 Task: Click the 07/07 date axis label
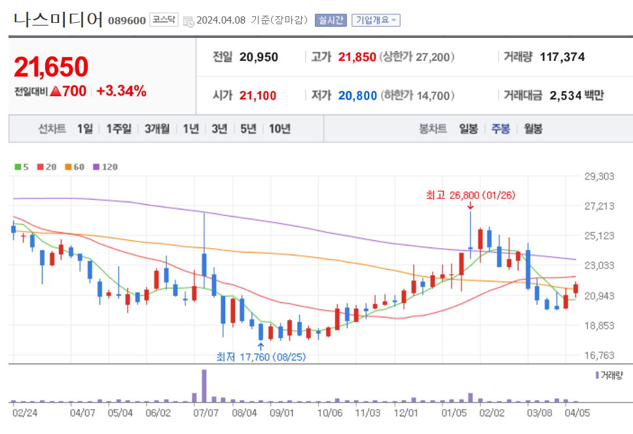(x=206, y=413)
